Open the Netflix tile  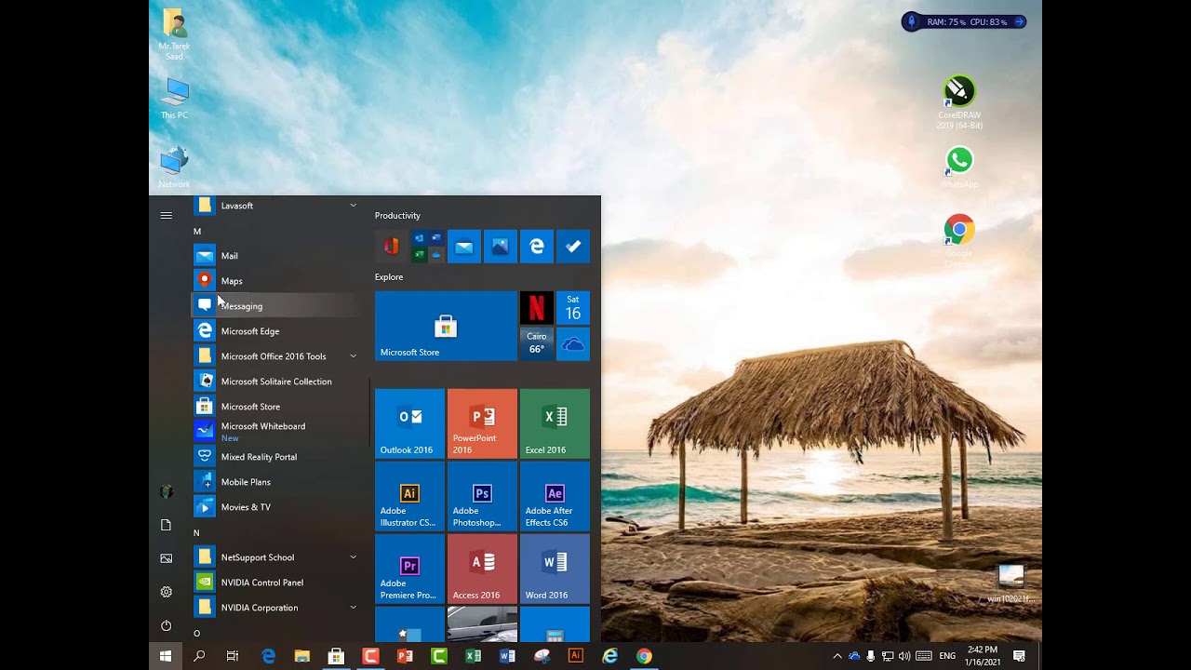coord(537,308)
